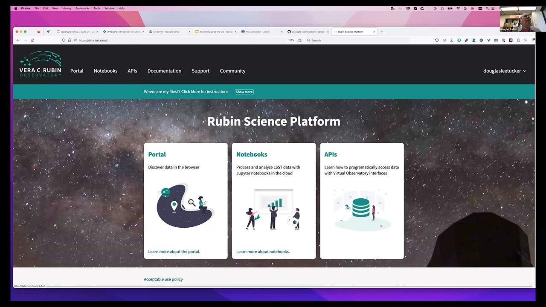Switch to the delegate-contributions-dp02 GitHub tab
Image resolution: width=546 pixels, height=307 pixels.
[x=308, y=32]
